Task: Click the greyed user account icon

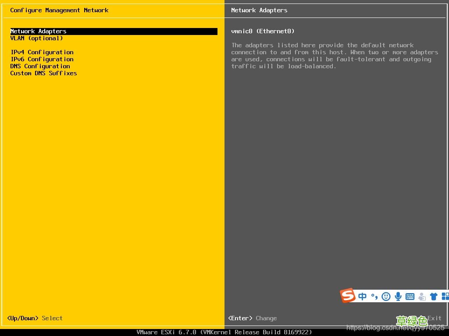Action: (422, 297)
